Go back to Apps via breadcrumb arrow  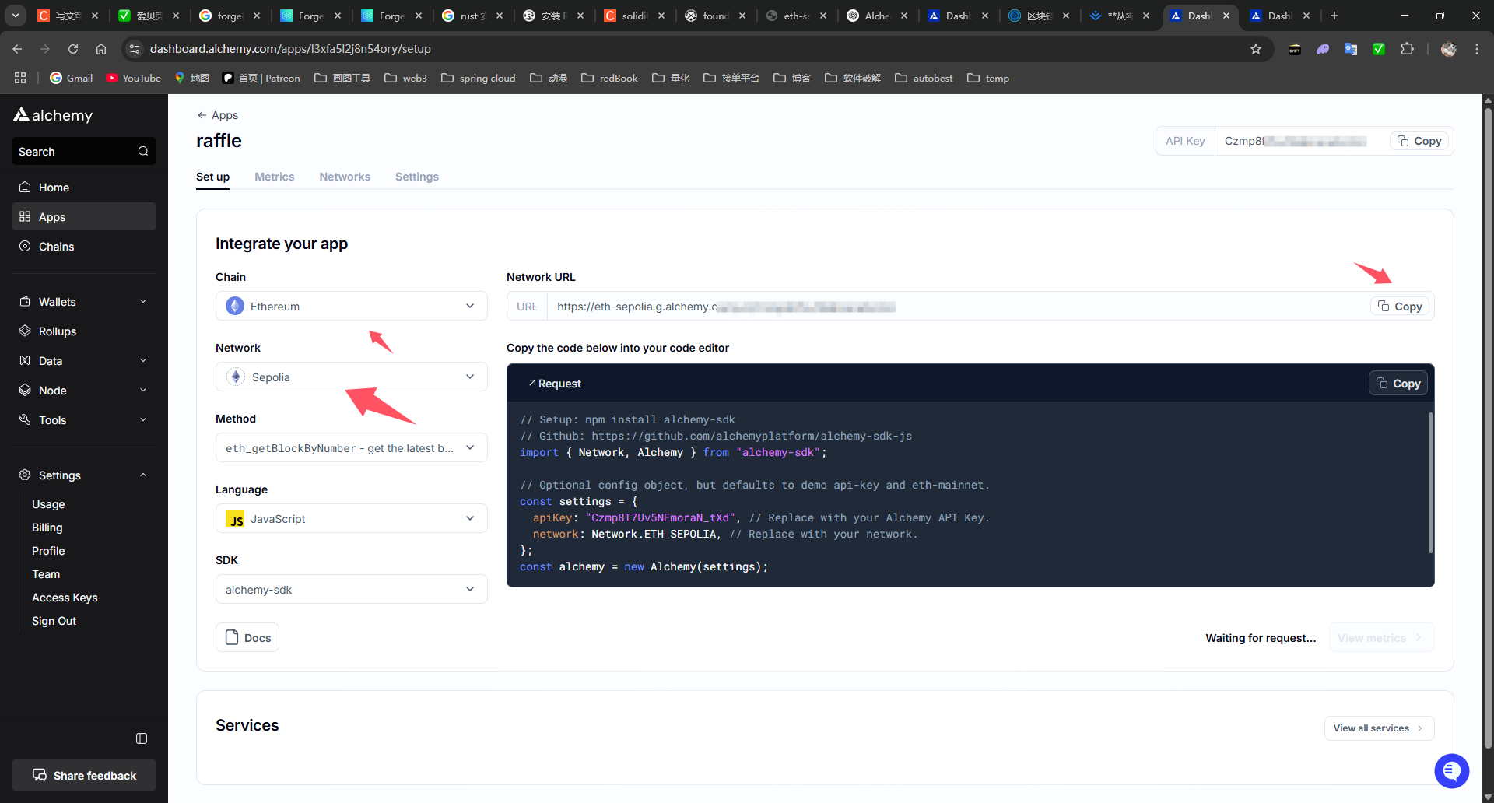217,115
